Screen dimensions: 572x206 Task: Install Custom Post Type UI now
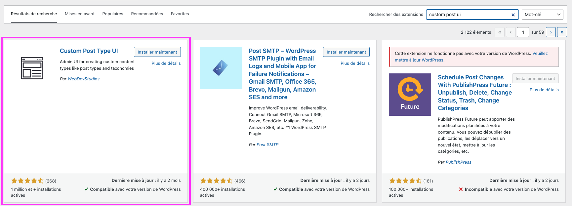[157, 52]
